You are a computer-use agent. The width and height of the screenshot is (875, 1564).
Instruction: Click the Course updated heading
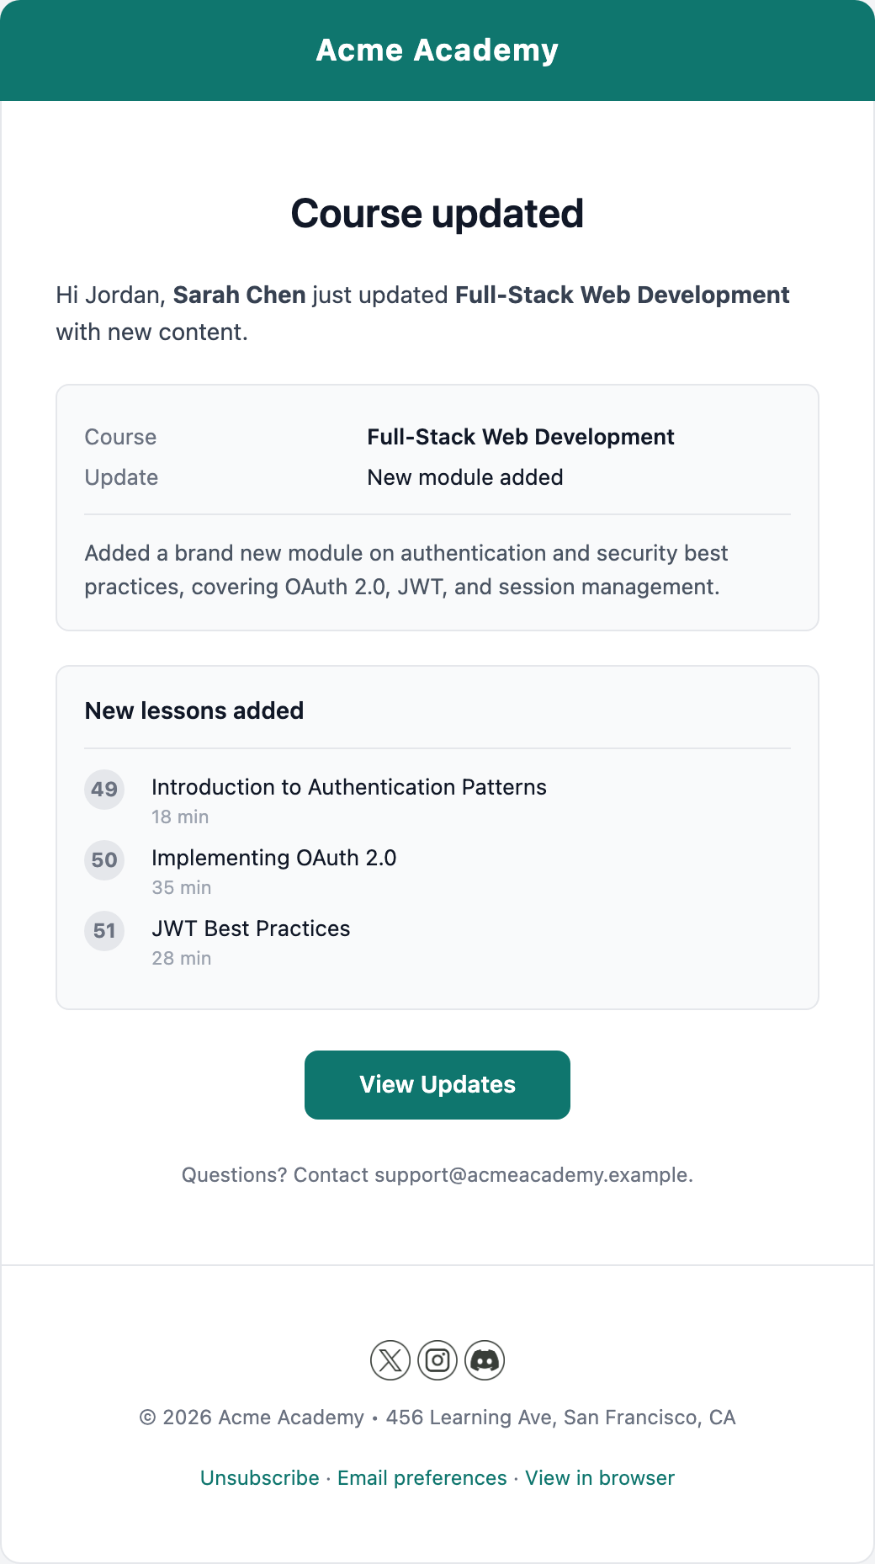point(437,214)
